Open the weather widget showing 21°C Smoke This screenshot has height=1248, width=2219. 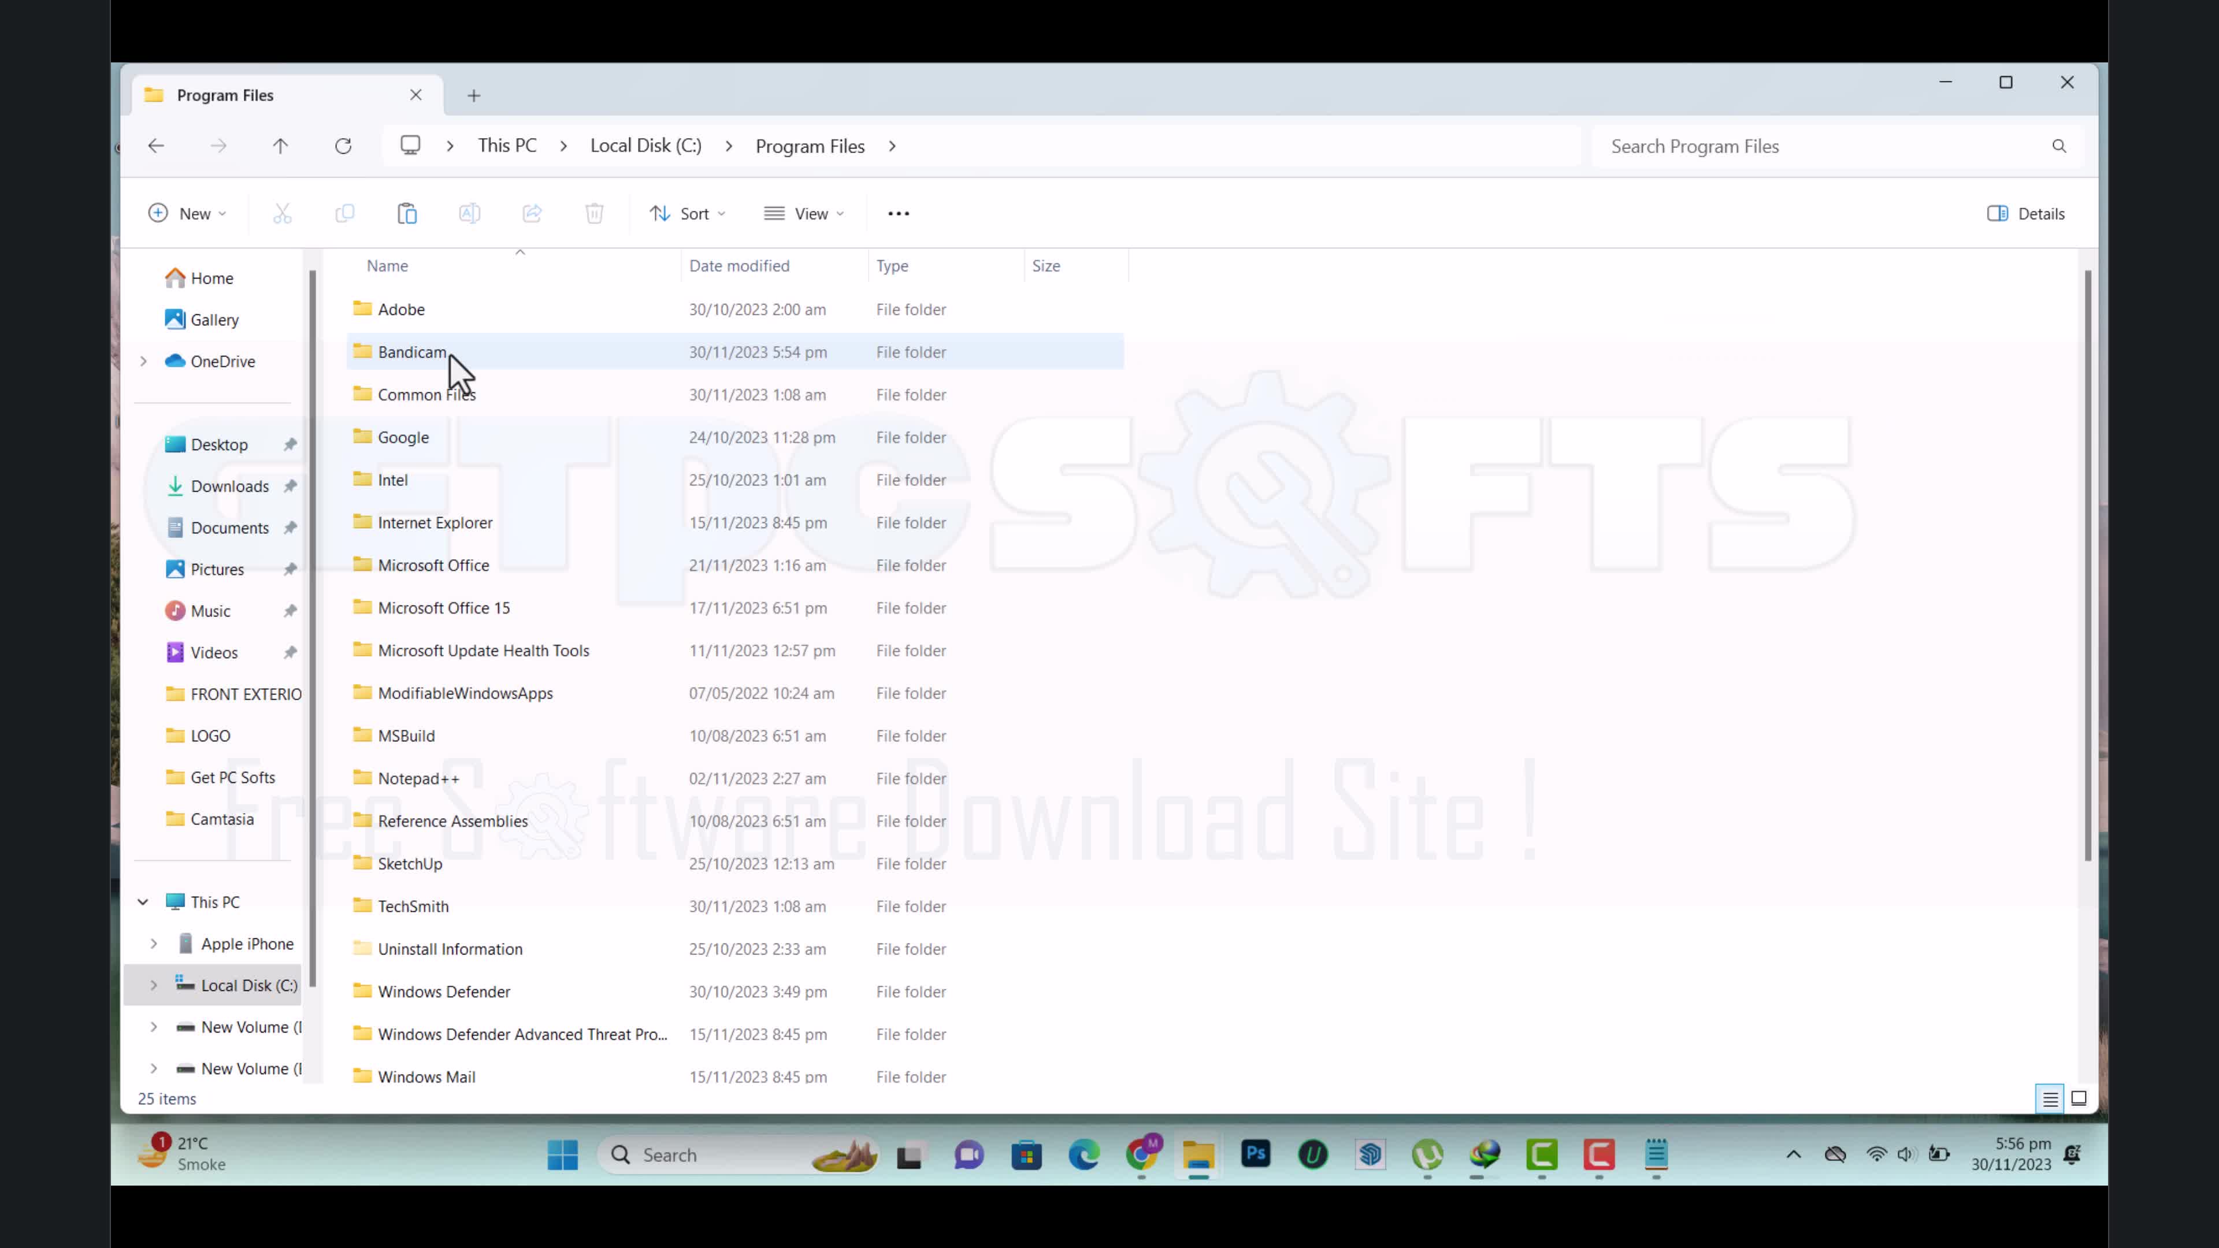click(182, 1153)
